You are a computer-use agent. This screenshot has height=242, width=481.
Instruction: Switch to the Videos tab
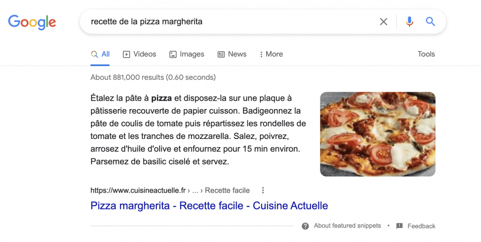[x=140, y=54]
